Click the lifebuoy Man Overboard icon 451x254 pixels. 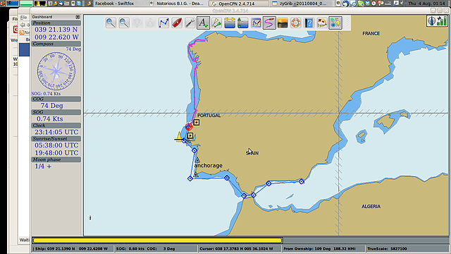pos(296,23)
